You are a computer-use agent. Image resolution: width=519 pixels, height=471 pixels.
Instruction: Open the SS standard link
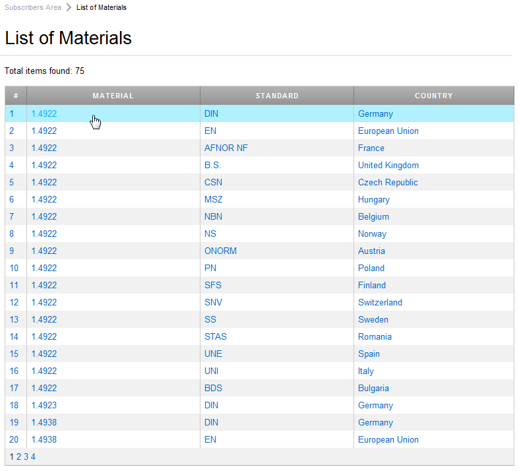click(210, 320)
